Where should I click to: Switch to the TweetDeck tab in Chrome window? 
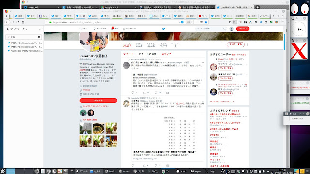pyautogui.click(x=41, y=7)
